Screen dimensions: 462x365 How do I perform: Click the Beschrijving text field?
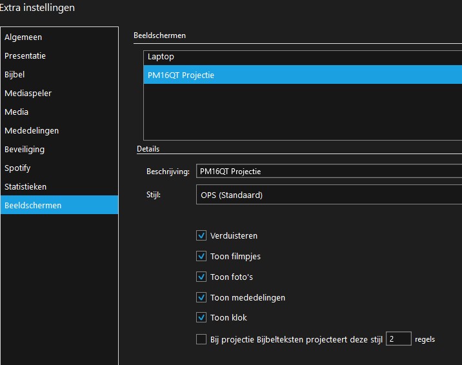tap(328, 172)
